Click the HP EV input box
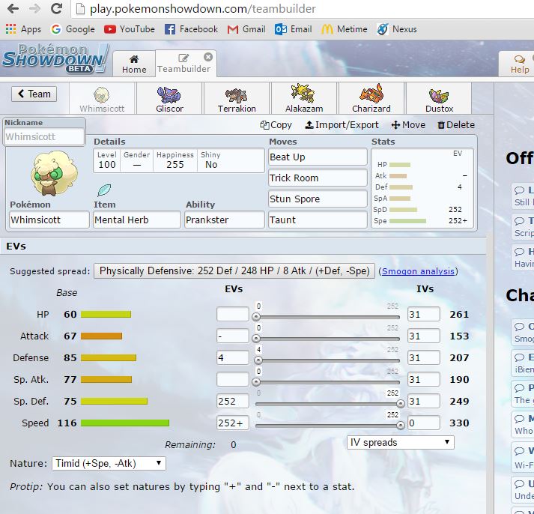This screenshot has width=534, height=514. pos(233,314)
